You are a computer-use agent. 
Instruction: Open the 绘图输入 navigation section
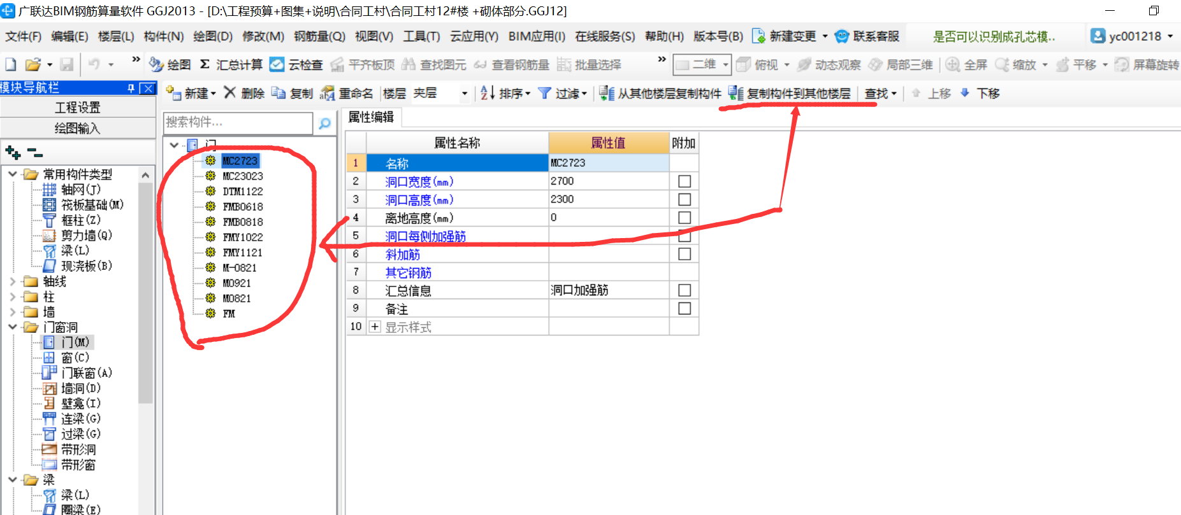click(x=78, y=128)
